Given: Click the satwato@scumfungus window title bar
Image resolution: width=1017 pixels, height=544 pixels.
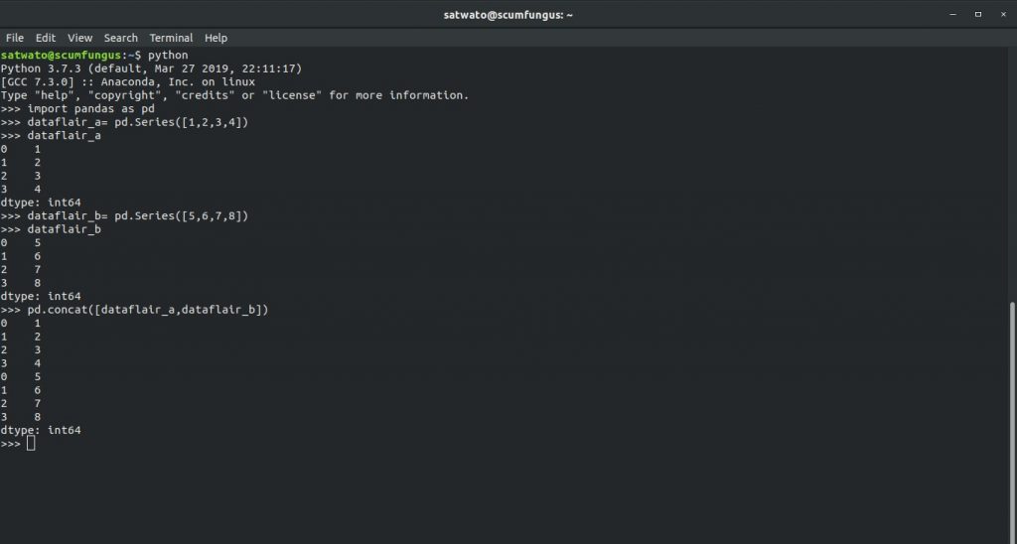Looking at the screenshot, I should point(508,14).
